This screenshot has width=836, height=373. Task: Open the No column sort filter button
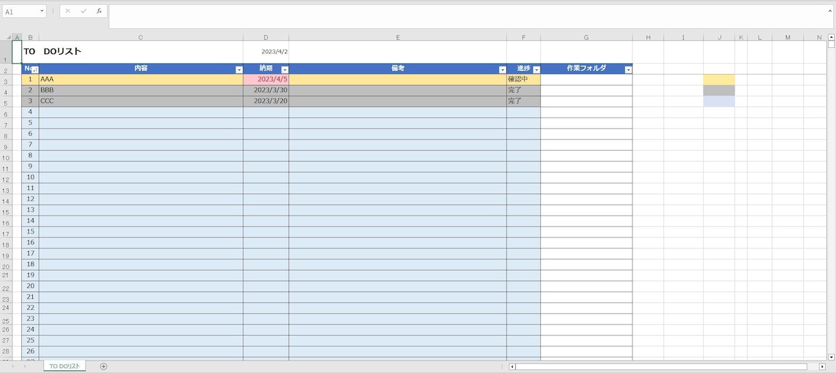35,70
